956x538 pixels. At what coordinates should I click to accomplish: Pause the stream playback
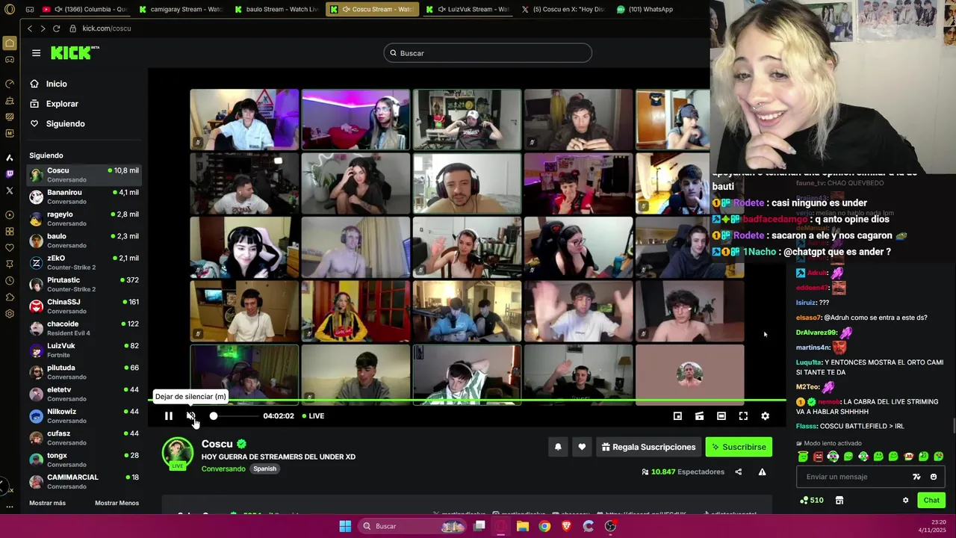pyautogui.click(x=169, y=416)
